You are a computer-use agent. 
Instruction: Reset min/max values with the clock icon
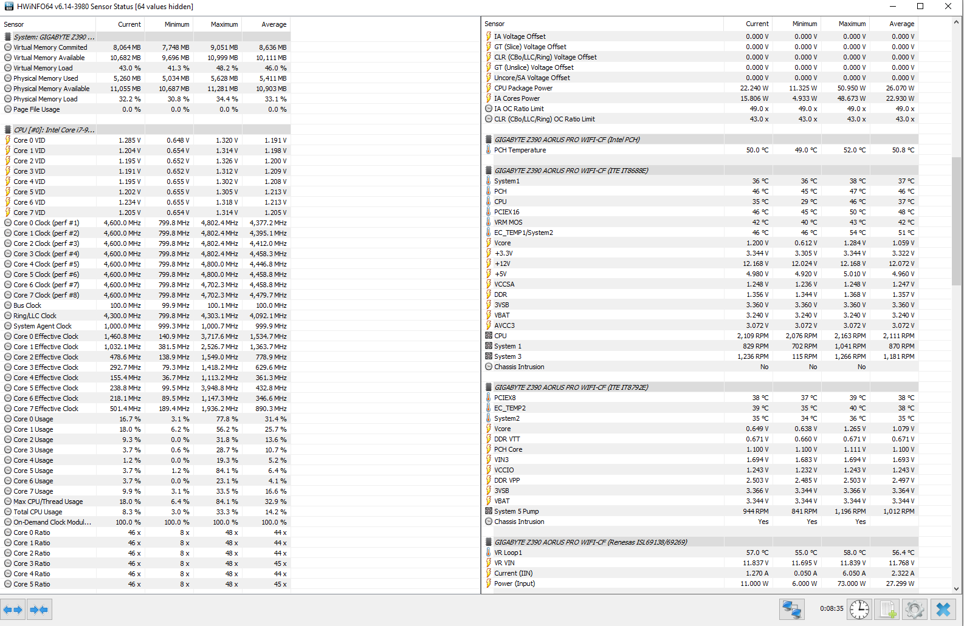[x=859, y=609]
